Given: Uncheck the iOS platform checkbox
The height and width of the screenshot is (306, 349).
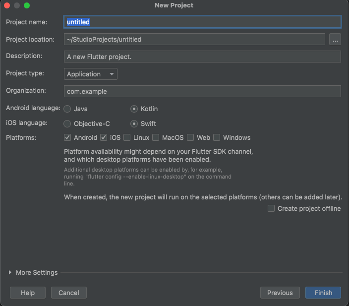Looking at the screenshot, I should (x=104, y=137).
